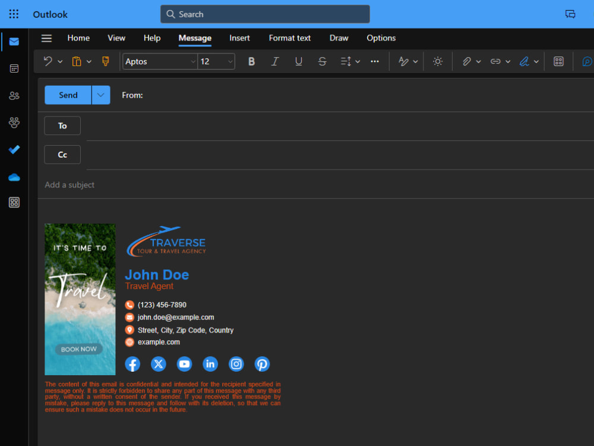Image resolution: width=594 pixels, height=446 pixels.
Task: Click the Traverse agency logo image
Action: [166, 241]
